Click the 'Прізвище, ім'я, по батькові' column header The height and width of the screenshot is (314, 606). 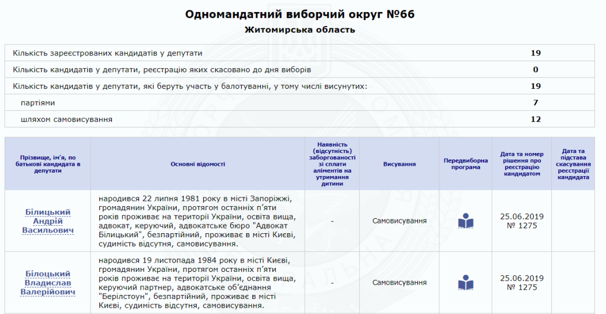[x=47, y=164]
